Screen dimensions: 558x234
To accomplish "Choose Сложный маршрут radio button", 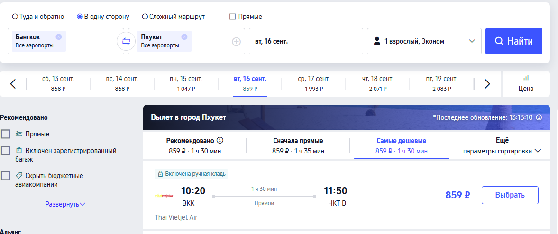I will [145, 17].
